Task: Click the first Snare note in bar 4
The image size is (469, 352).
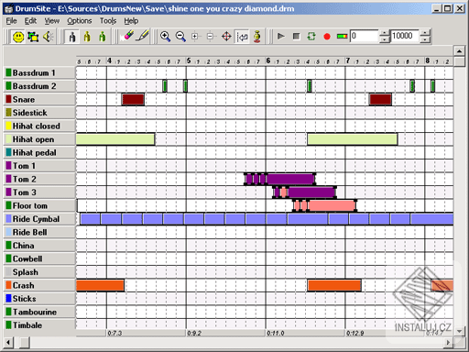Action: tap(133, 99)
